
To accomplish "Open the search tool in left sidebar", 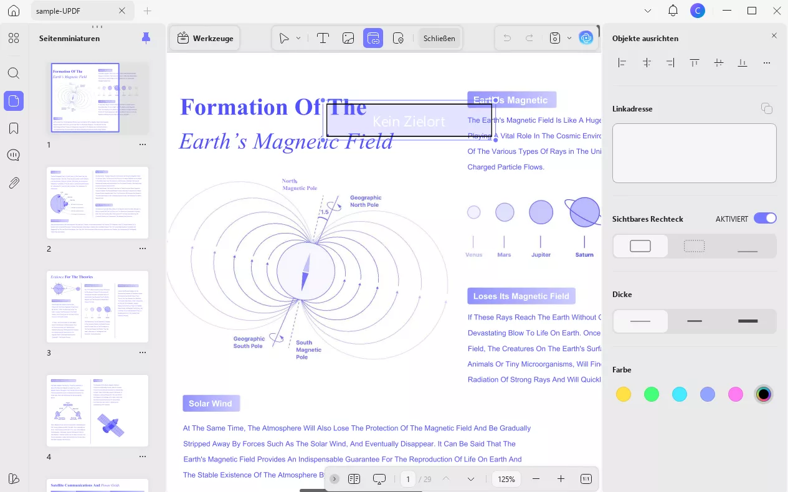I will point(14,73).
